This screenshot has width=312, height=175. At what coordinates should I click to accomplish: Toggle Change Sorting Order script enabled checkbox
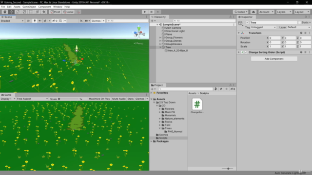click(x=246, y=52)
